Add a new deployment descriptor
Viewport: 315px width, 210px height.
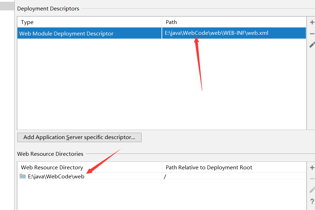point(312,22)
